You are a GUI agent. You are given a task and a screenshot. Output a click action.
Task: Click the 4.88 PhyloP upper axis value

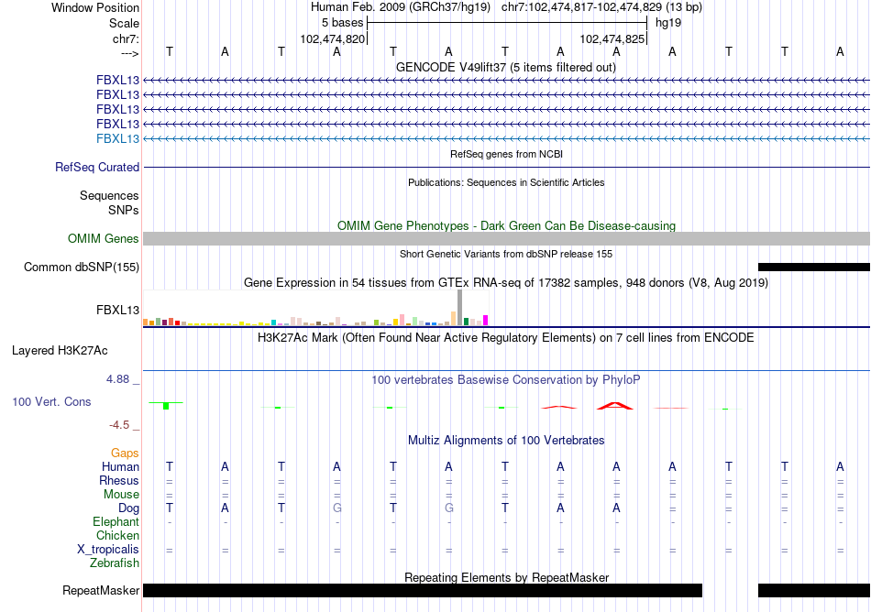(x=117, y=379)
